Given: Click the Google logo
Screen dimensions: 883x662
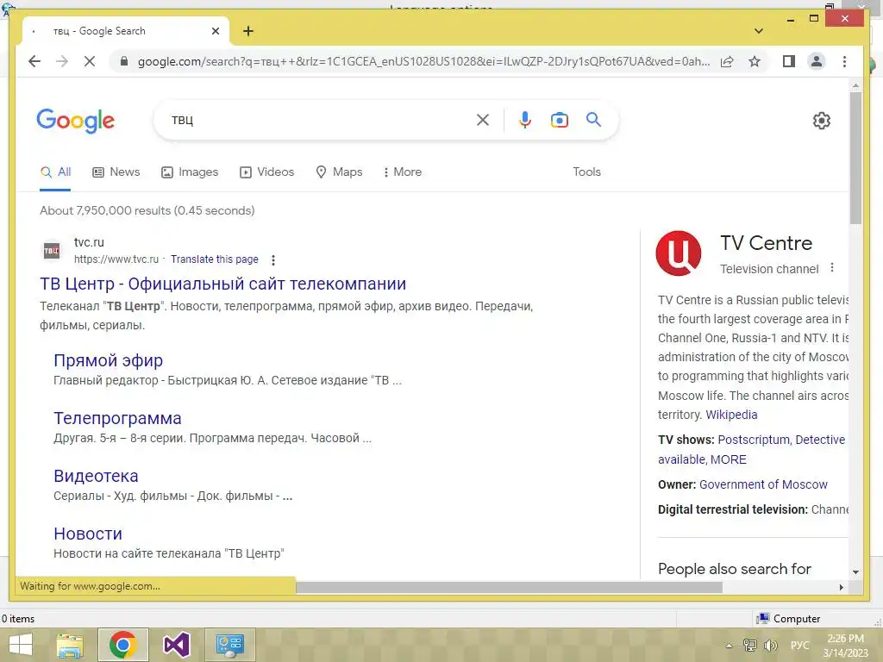Looking at the screenshot, I should click(76, 121).
